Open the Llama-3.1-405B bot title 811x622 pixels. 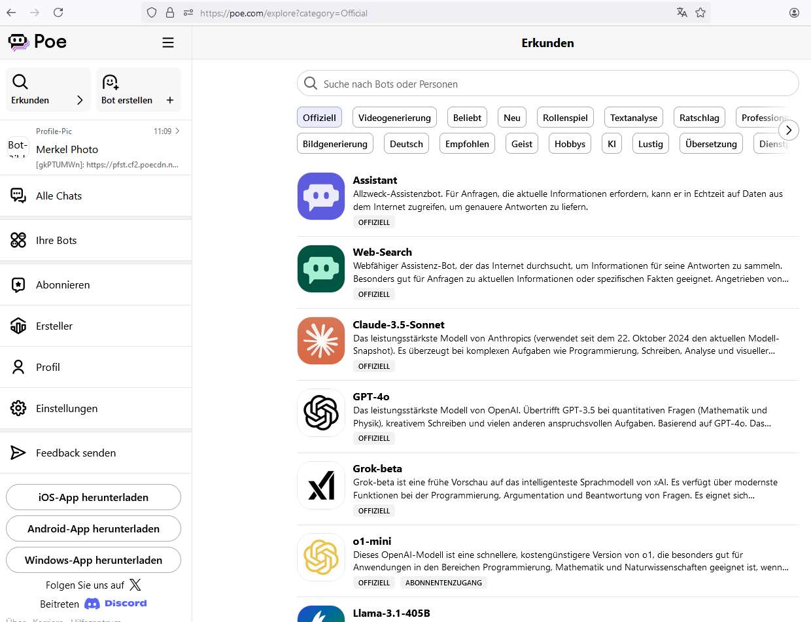coord(392,613)
